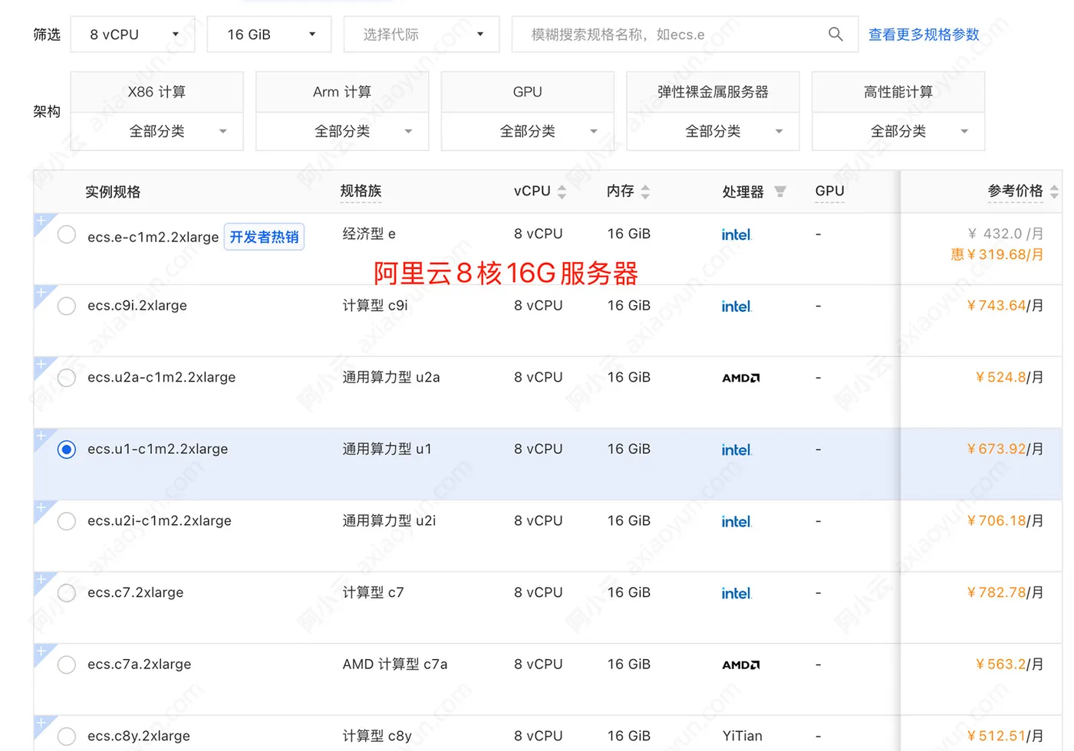Sort by 内存 column arrows

pyautogui.click(x=645, y=192)
